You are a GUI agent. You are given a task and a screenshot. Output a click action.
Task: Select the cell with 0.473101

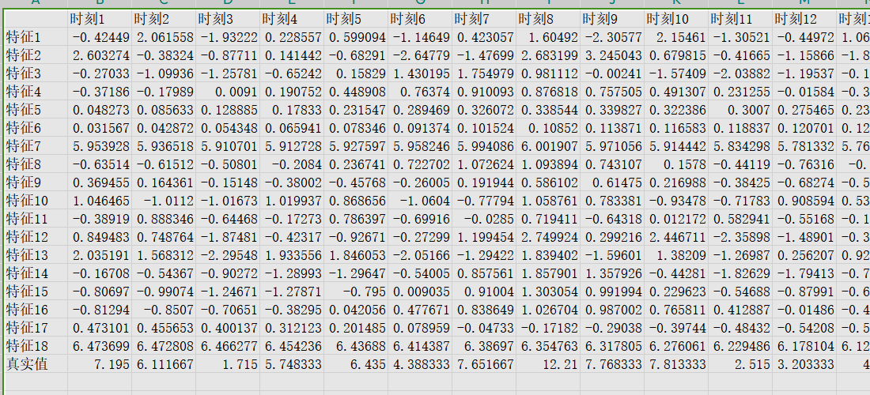tap(100, 328)
